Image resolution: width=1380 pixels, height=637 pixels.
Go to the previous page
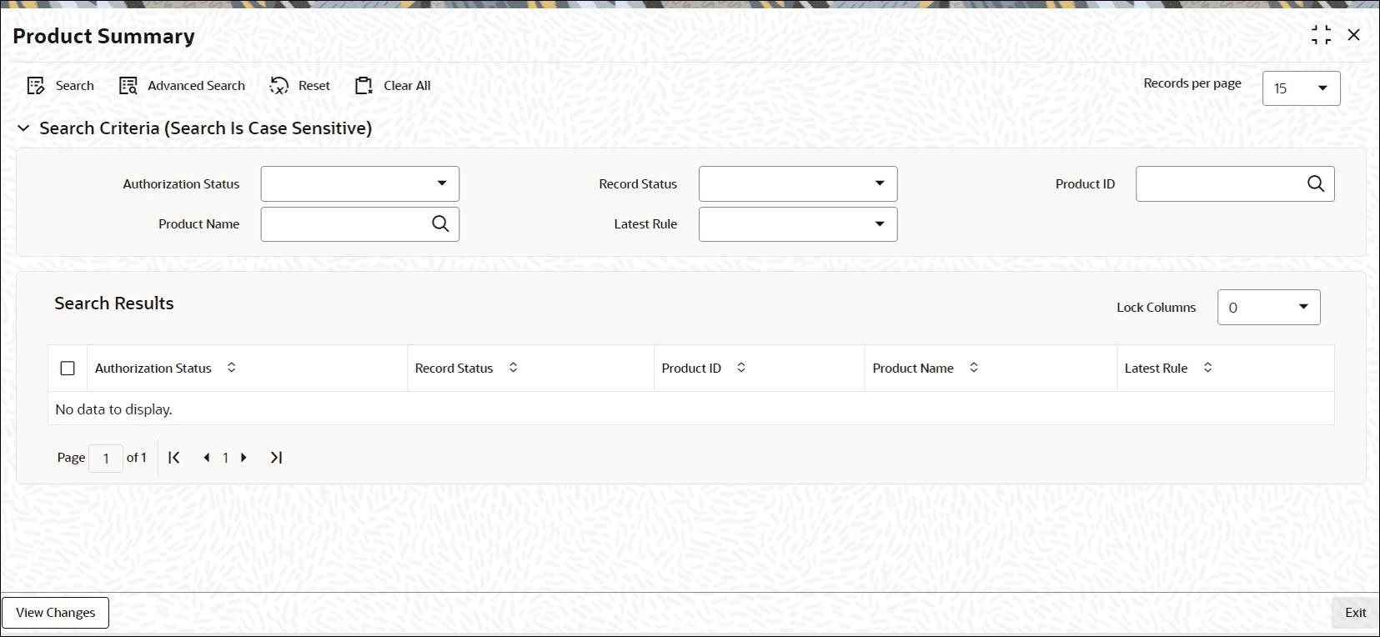pos(206,458)
